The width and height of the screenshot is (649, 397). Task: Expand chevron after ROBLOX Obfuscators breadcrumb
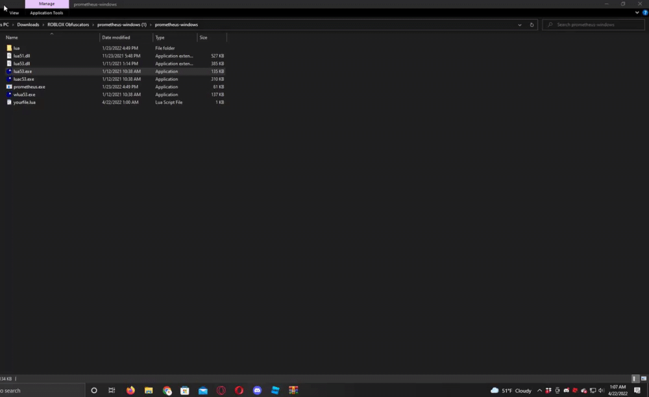93,25
